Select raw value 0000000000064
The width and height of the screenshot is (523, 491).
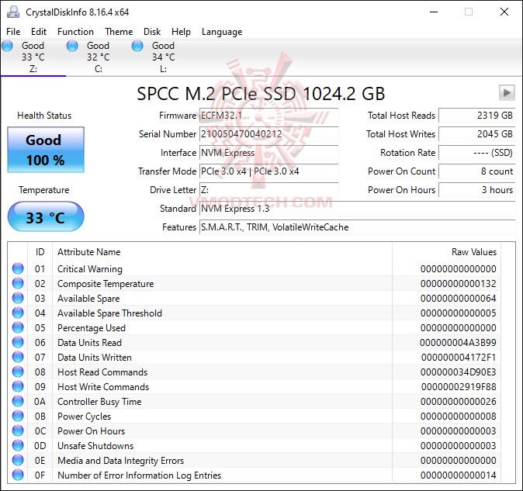tap(459, 299)
